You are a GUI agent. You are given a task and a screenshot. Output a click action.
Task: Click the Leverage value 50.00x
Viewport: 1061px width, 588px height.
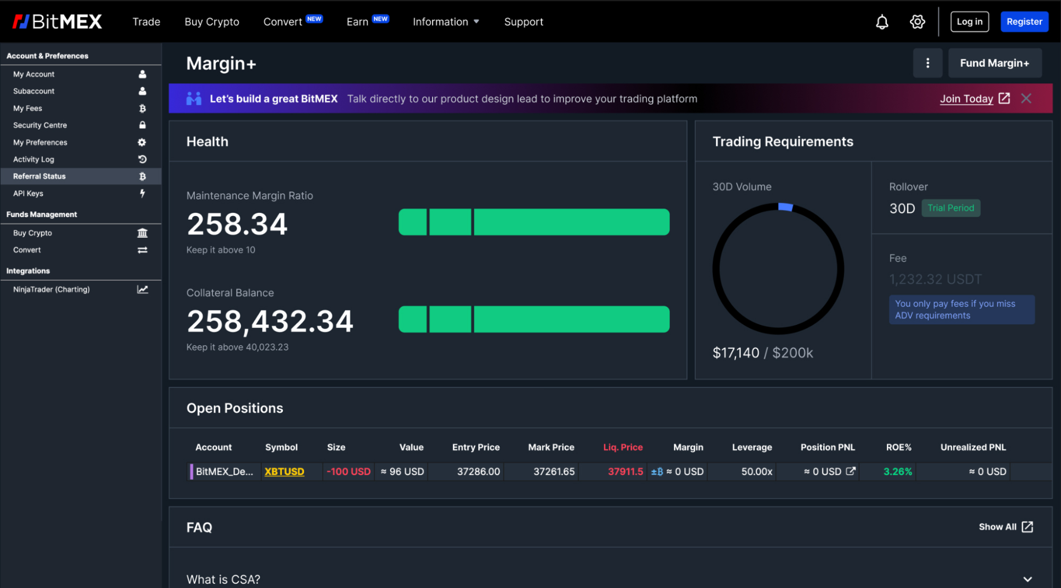[756, 471]
